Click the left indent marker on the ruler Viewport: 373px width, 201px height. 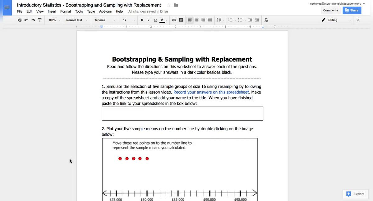[x=102, y=27]
